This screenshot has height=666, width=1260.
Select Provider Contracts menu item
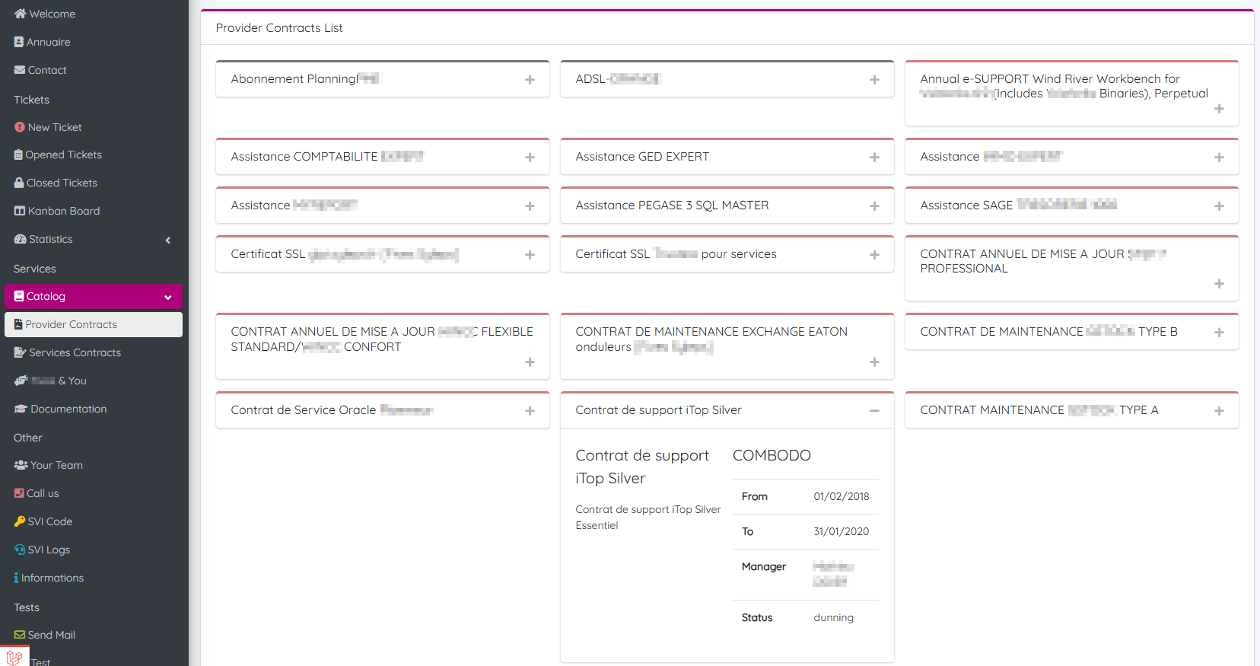(x=71, y=324)
